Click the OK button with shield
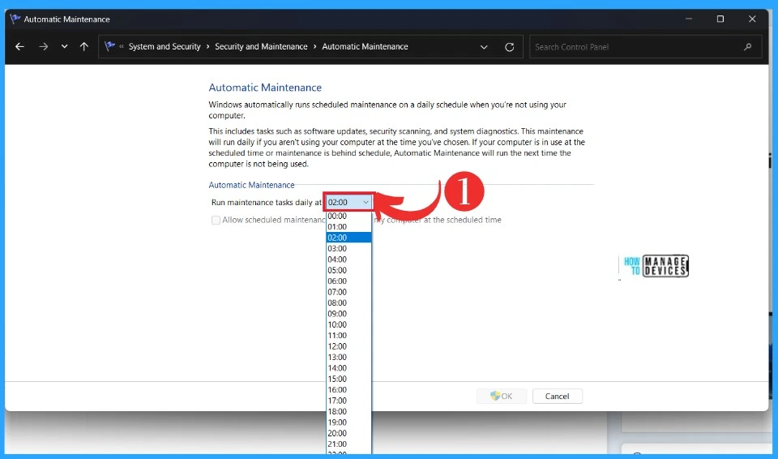778x459 pixels. point(501,396)
